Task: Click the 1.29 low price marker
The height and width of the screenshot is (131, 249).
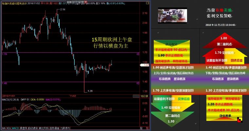Action: click(x=91, y=91)
